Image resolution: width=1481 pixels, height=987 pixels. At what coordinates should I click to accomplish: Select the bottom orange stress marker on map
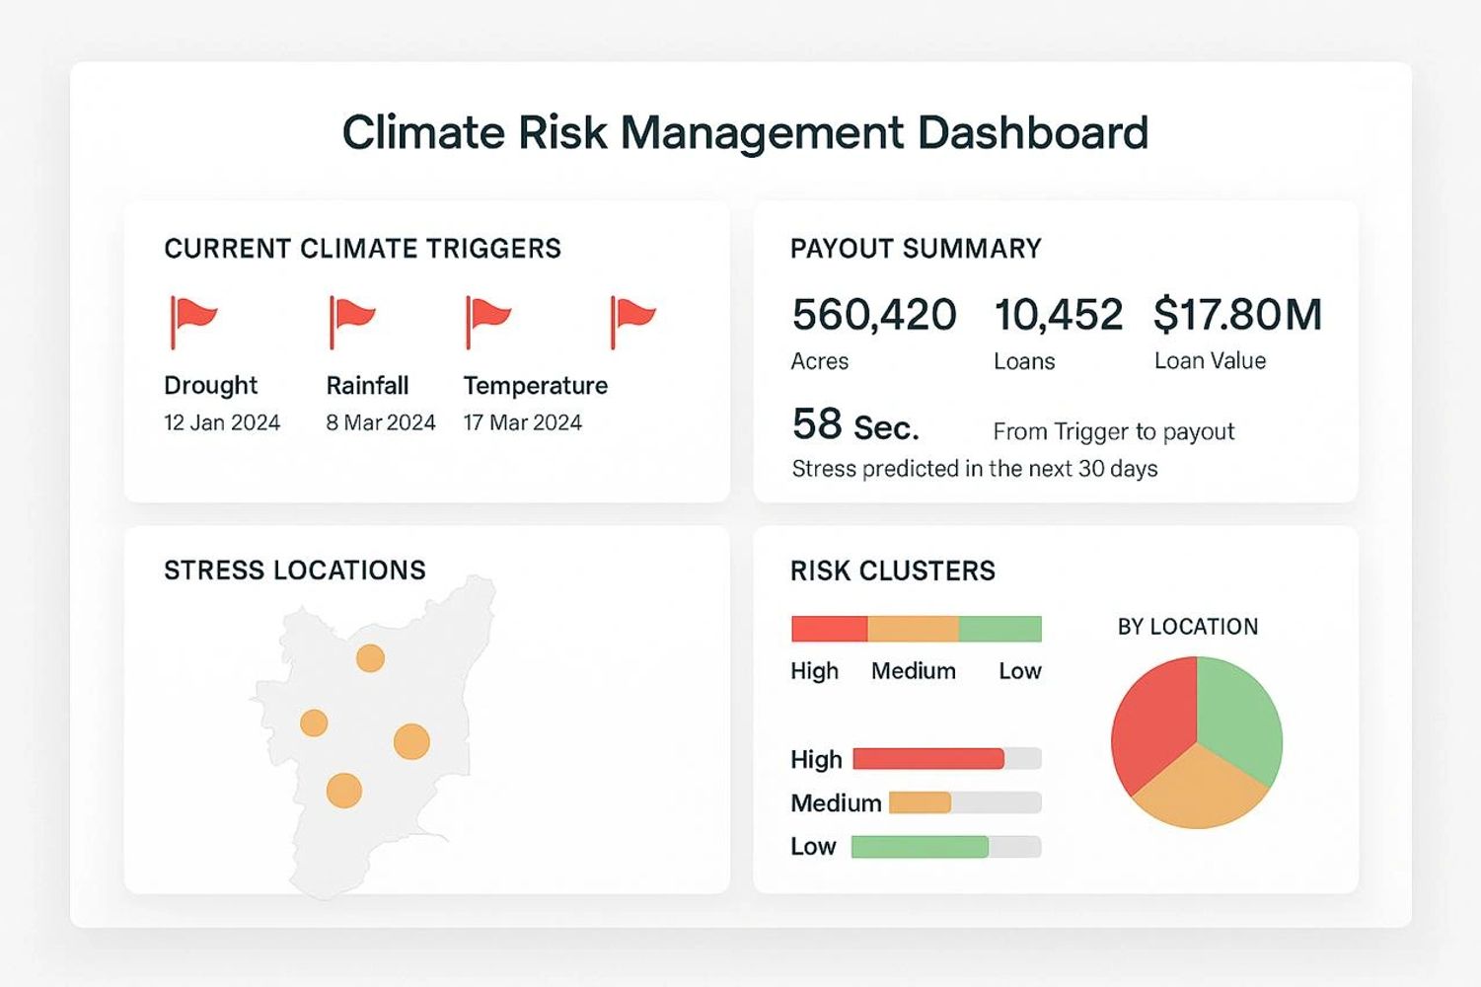click(343, 791)
